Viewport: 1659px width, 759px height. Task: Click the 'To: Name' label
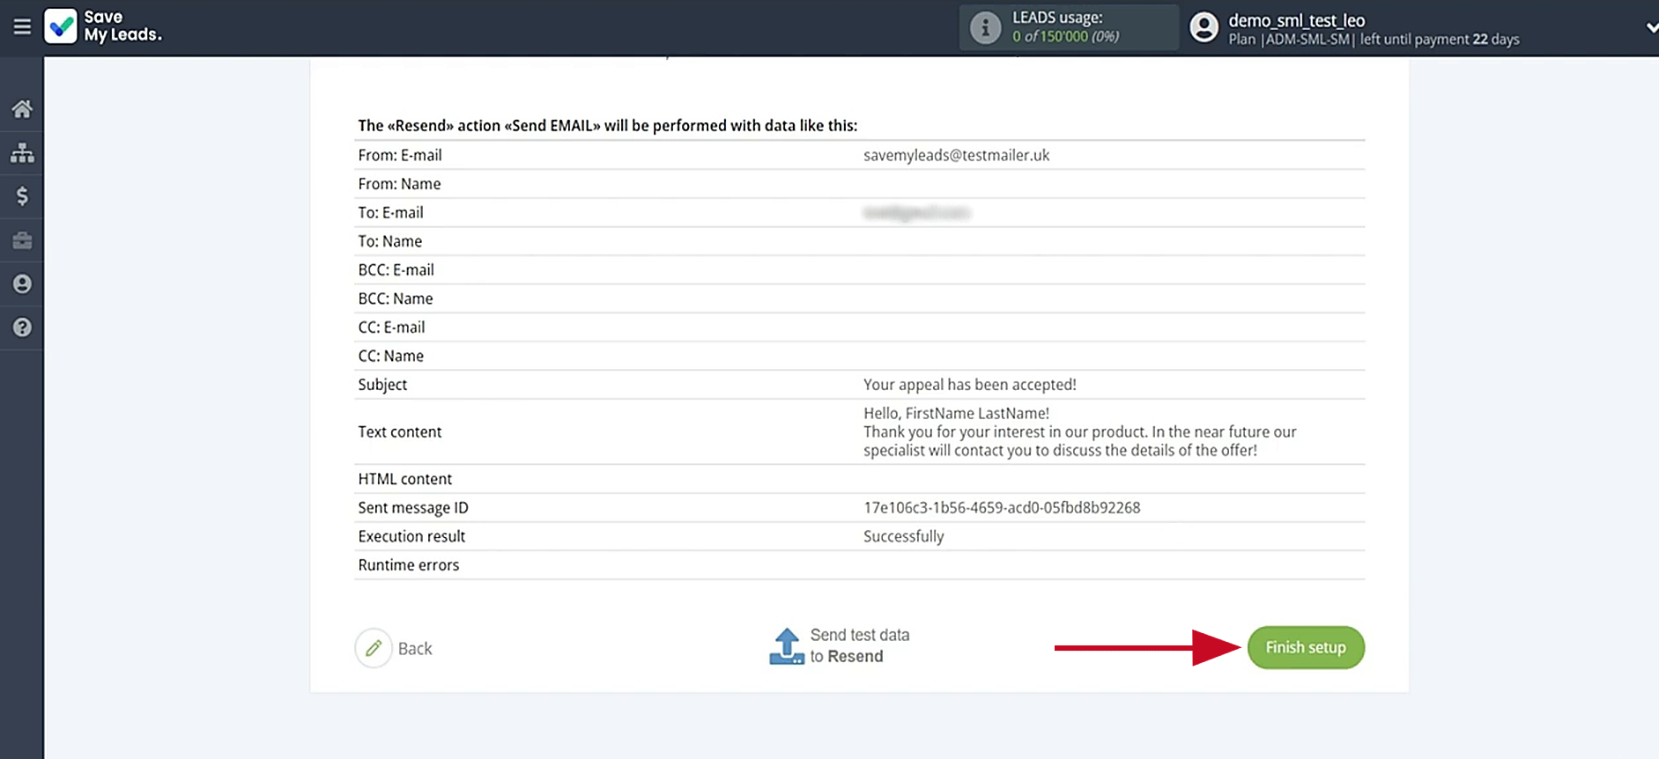(390, 241)
